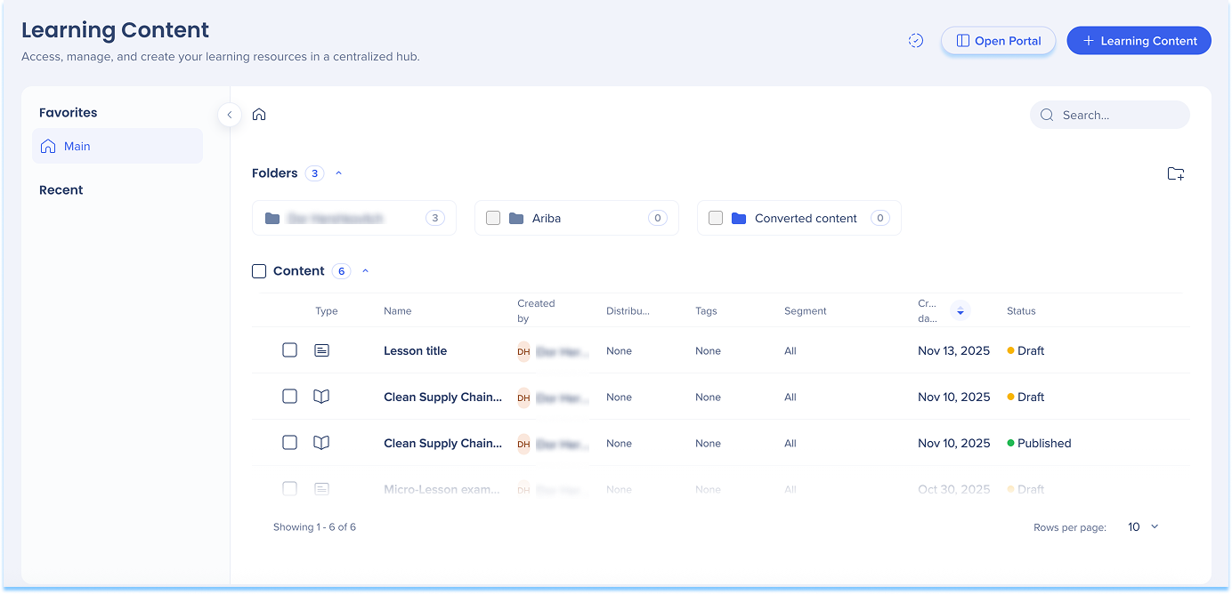Select the Lesson title row checkbox

(289, 351)
